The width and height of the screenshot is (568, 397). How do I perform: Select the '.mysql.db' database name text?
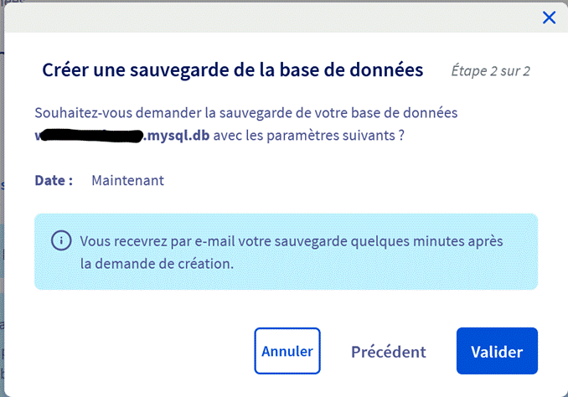tap(177, 135)
